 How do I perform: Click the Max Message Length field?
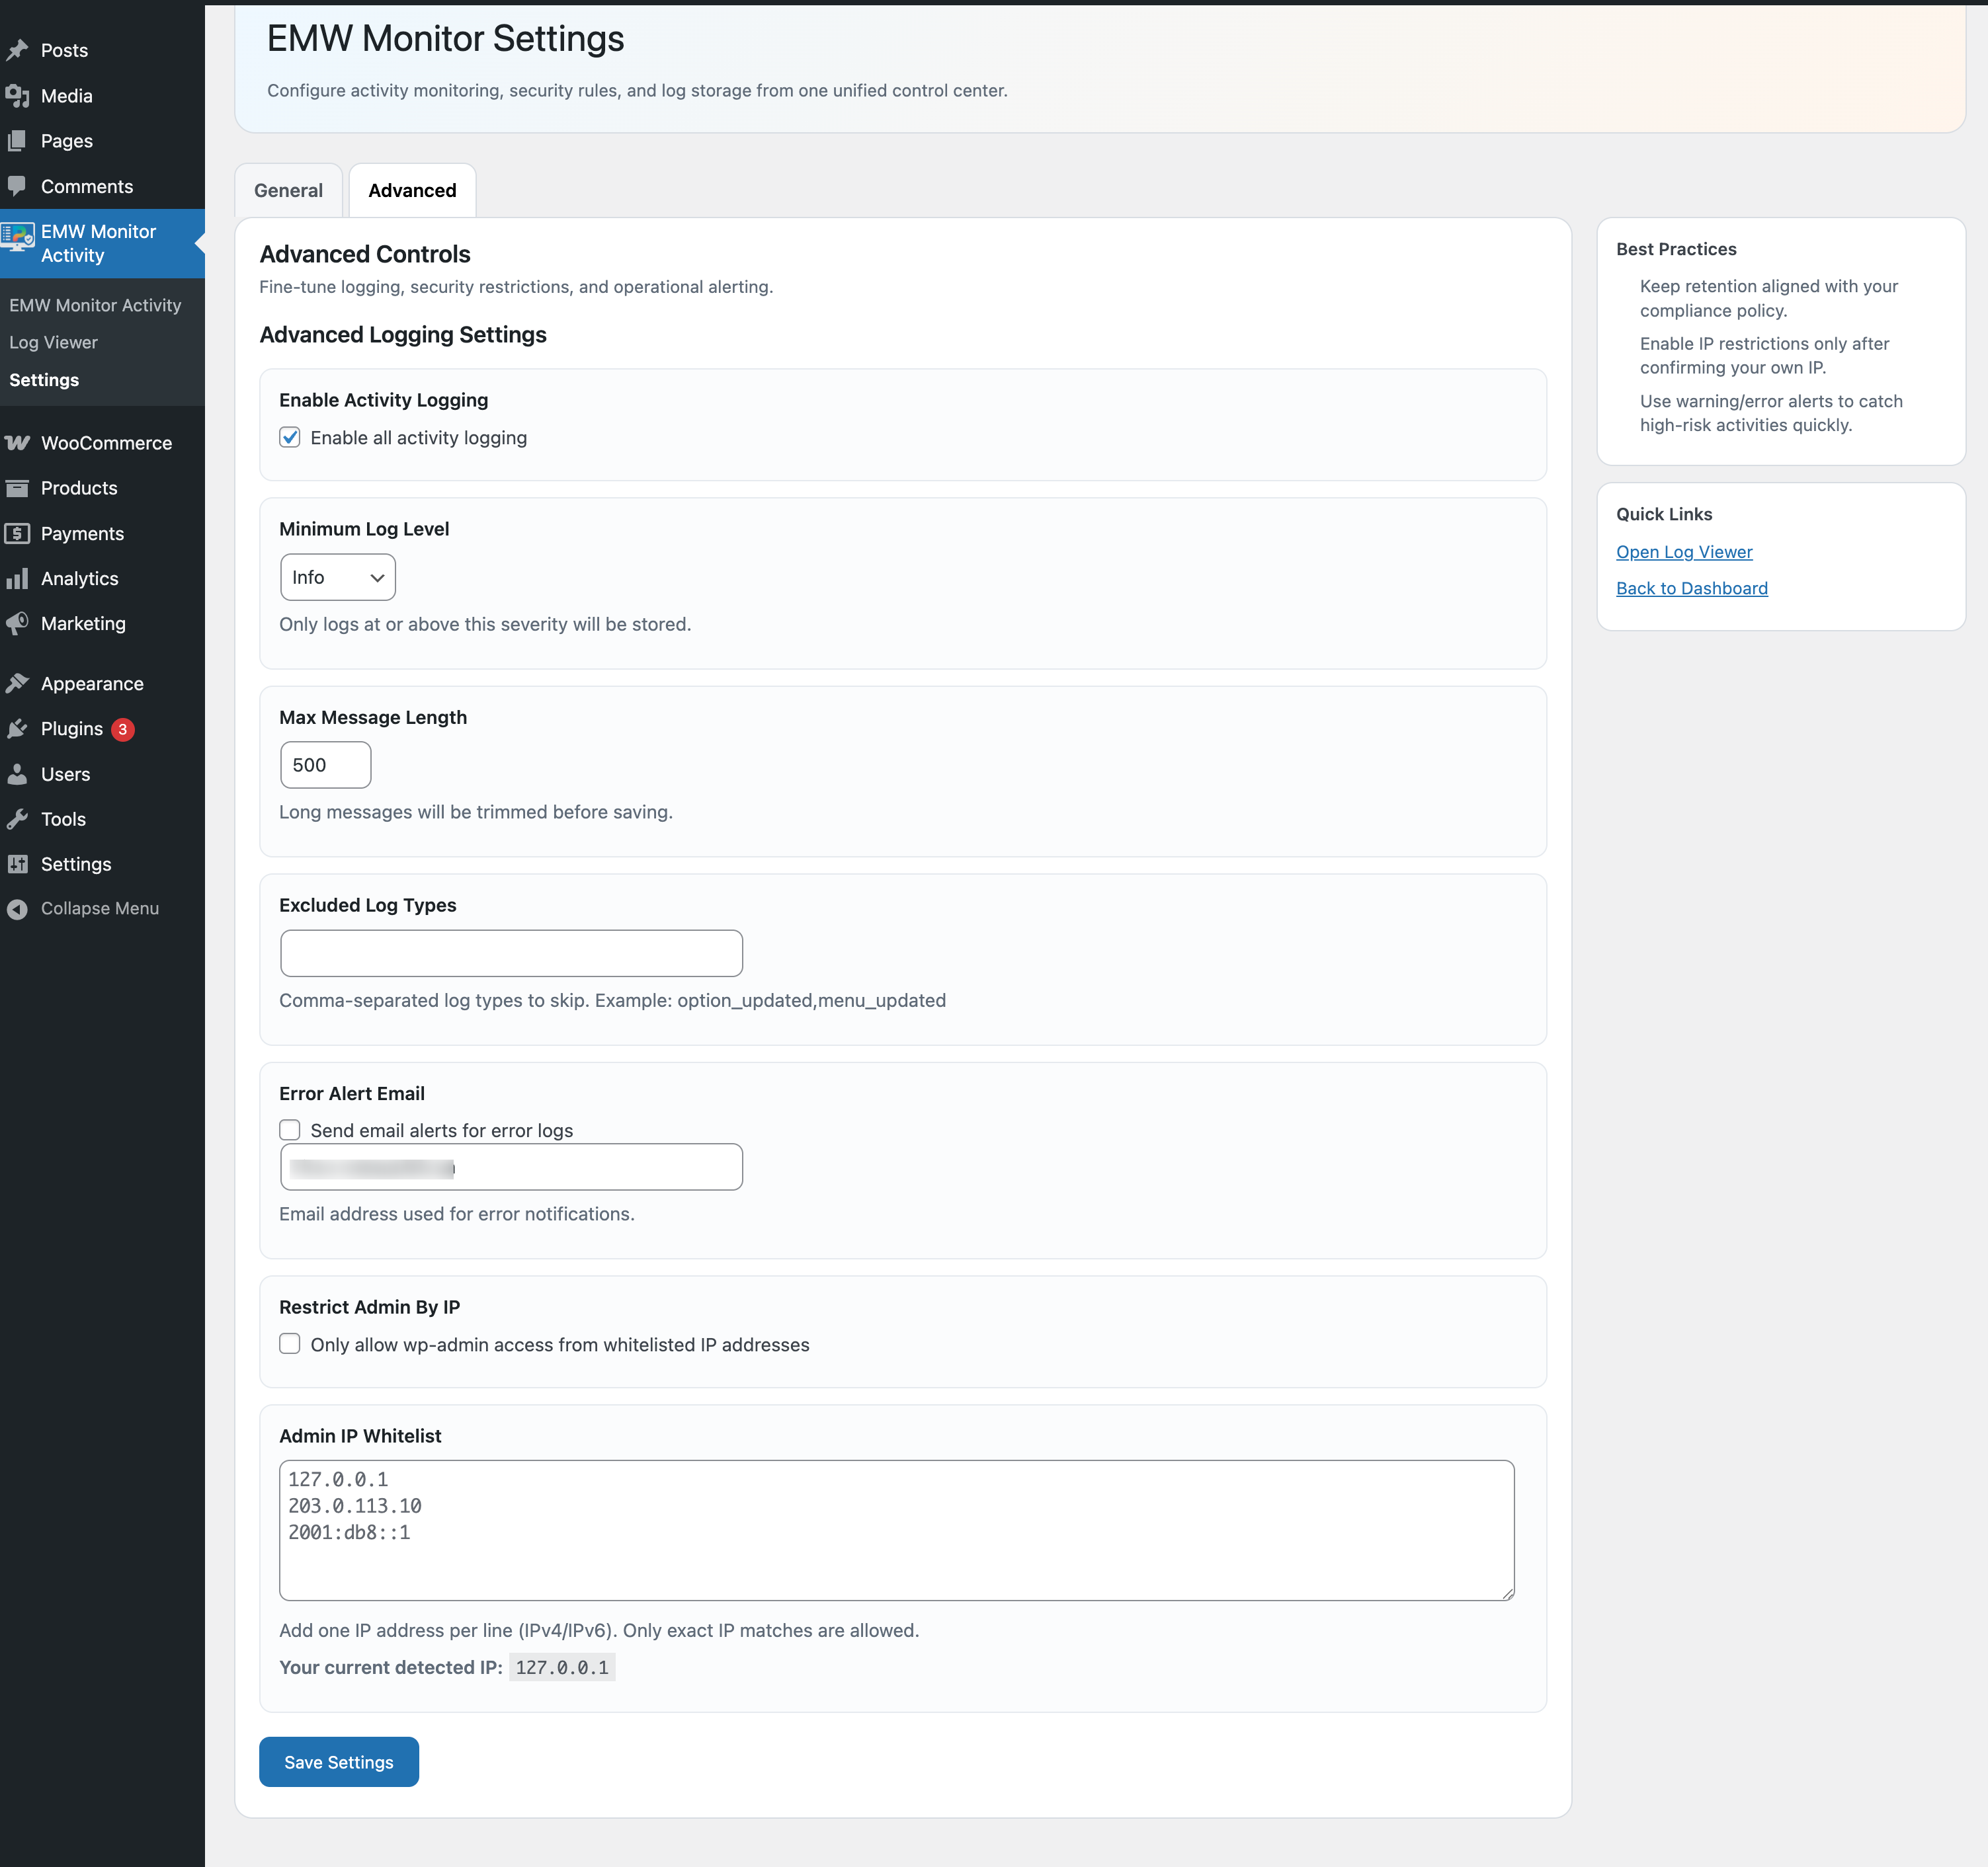click(x=325, y=765)
